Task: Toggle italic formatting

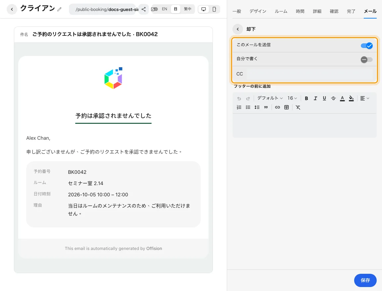Action: (x=315, y=98)
